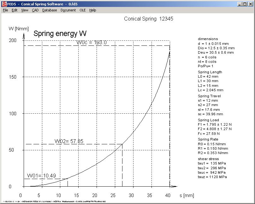This screenshot has width=255, height=204.
Task: Maximize the FED5 window
Action: (245, 4)
